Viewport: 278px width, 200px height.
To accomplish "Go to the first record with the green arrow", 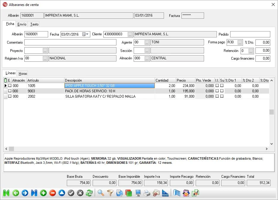I will [x=6, y=193].
